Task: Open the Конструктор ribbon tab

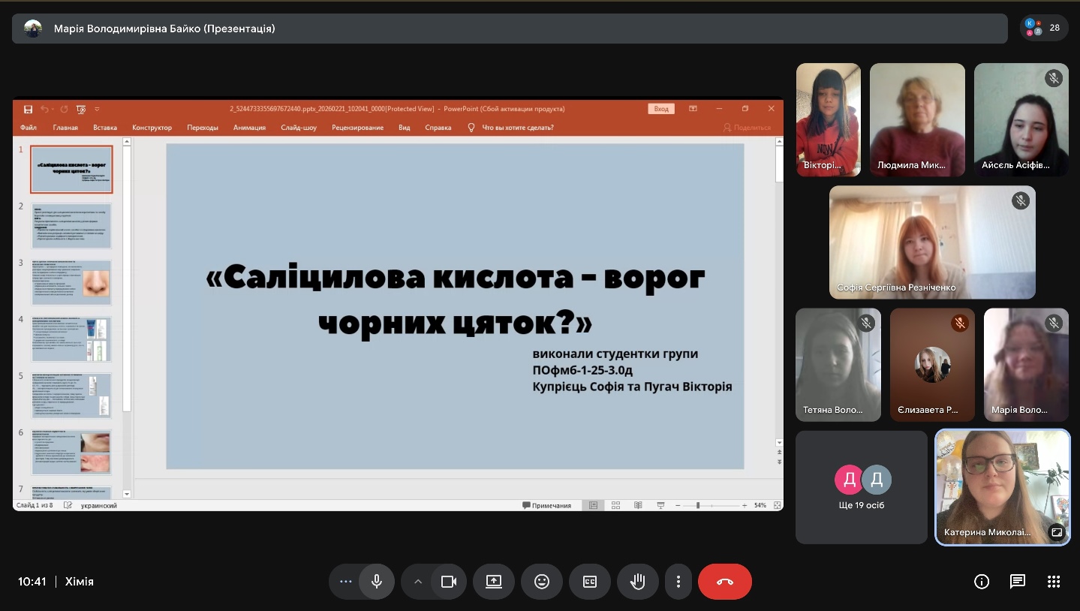Action: [x=152, y=128]
